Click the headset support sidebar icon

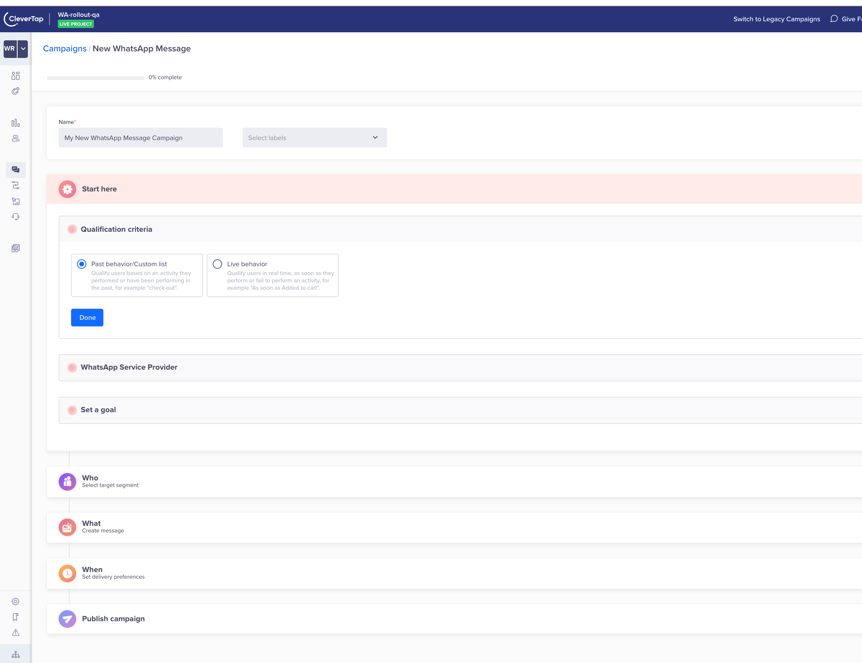pyautogui.click(x=15, y=217)
